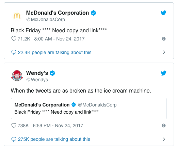The width and height of the screenshot is (177, 149).
Task: Click the 8:00 AM - Nov 24, 2017 timestamp
Action: [x=59, y=39]
